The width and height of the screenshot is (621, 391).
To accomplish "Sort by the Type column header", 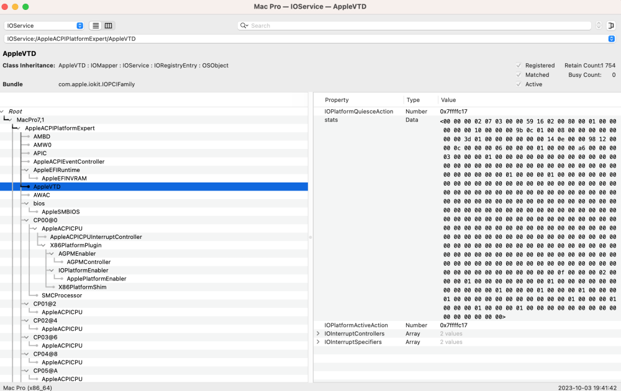I will [x=413, y=100].
